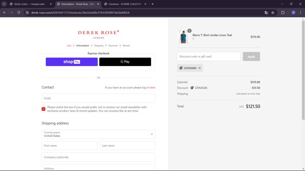Click the Address field
This screenshot has width=305, height=171.
point(98,168)
